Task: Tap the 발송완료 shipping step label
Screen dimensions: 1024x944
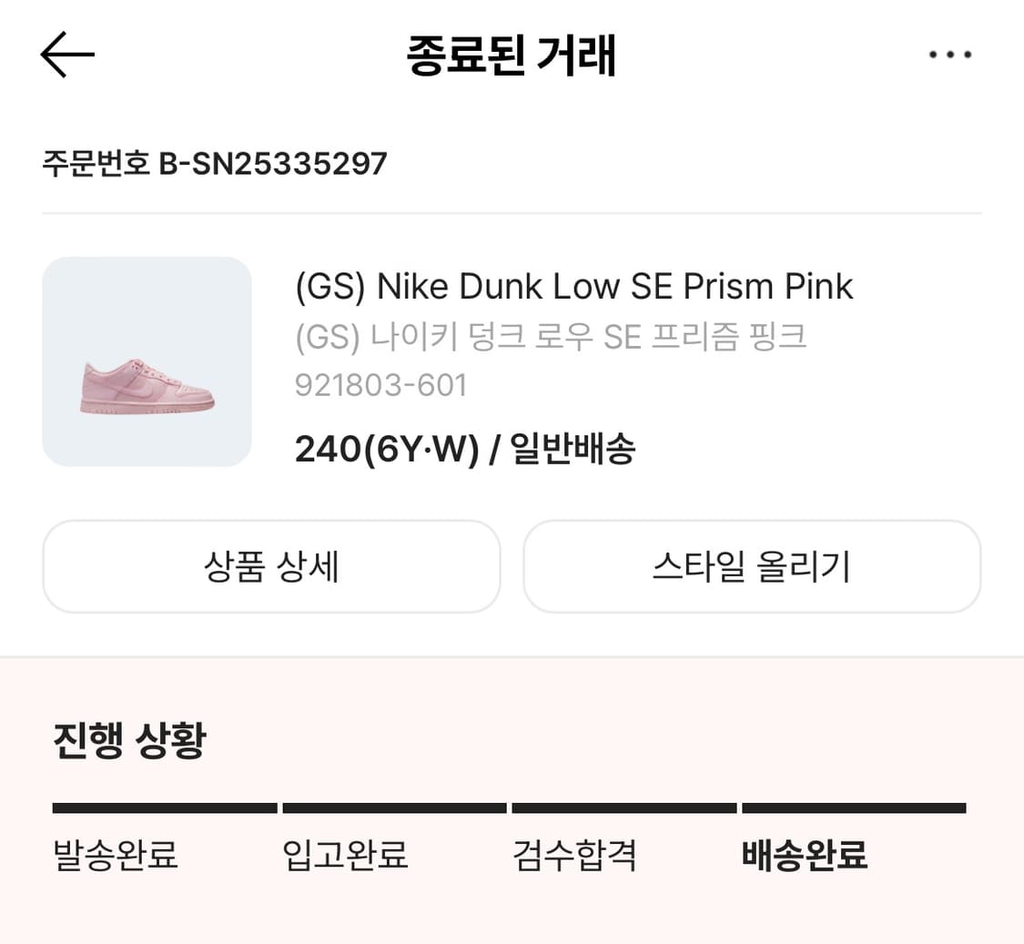Action: coord(115,856)
